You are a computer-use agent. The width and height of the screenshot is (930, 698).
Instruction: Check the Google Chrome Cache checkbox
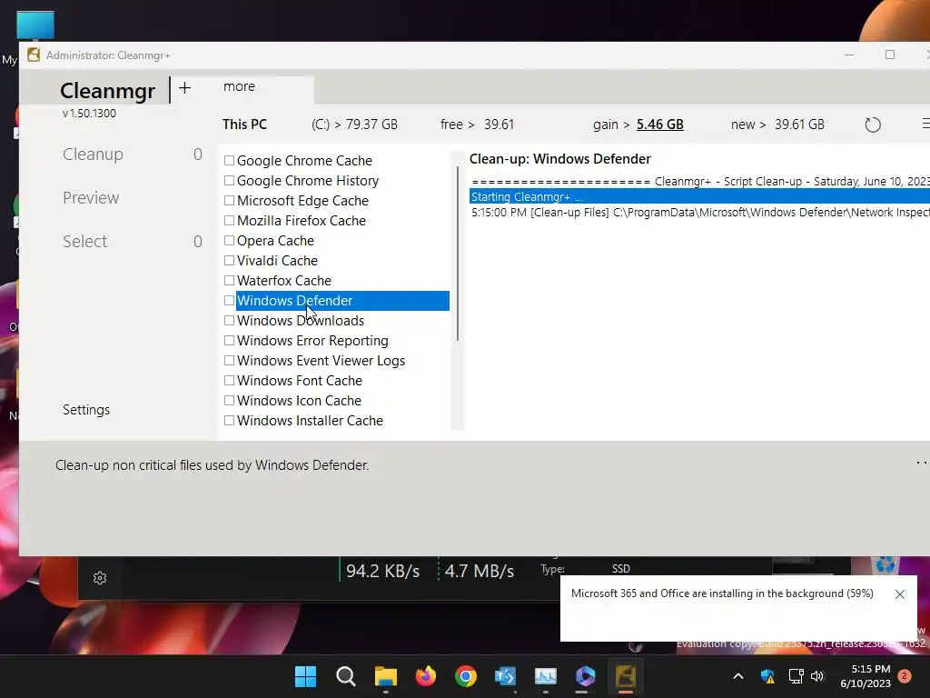tap(229, 160)
